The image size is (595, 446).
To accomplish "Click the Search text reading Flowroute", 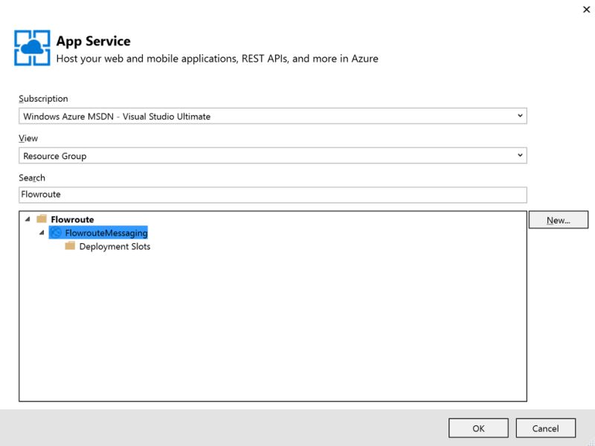I will tap(39, 194).
